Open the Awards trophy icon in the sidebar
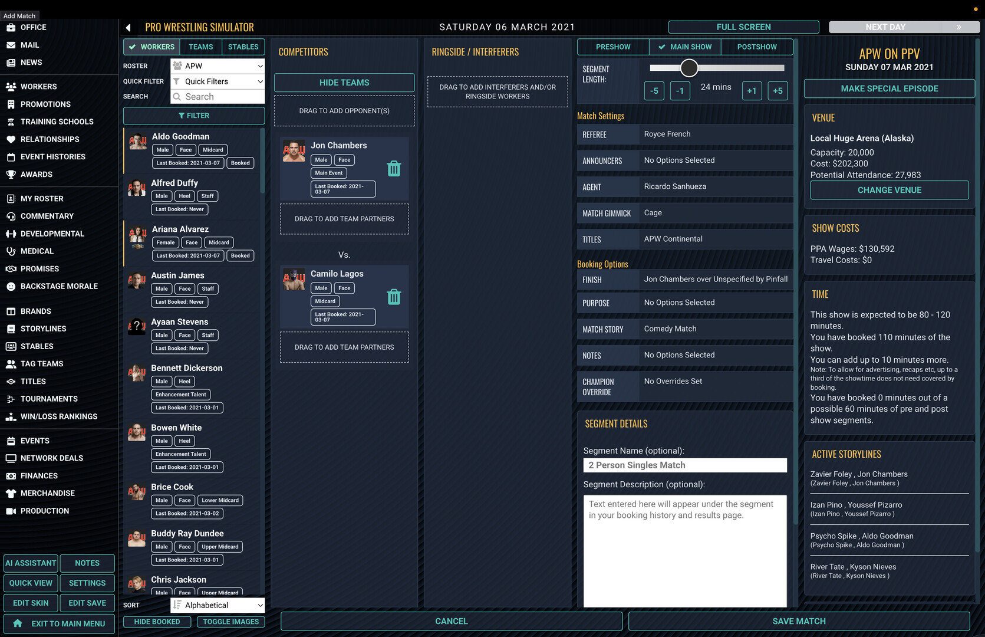985x637 pixels. 11,175
